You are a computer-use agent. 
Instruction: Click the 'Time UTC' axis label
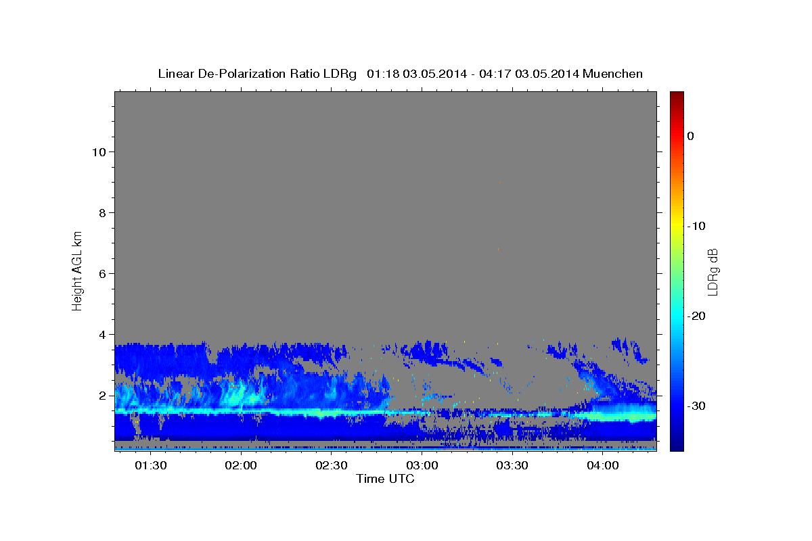point(385,479)
